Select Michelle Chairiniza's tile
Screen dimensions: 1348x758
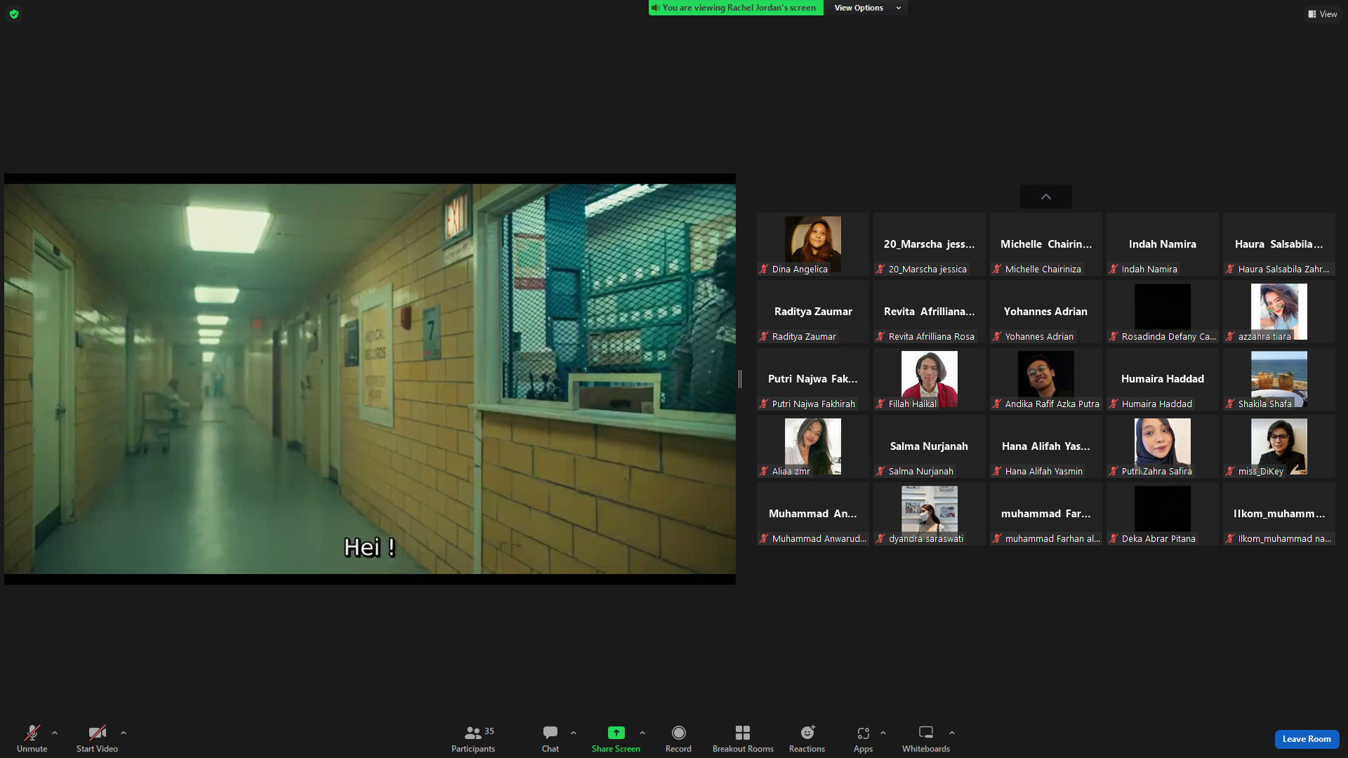click(x=1046, y=244)
